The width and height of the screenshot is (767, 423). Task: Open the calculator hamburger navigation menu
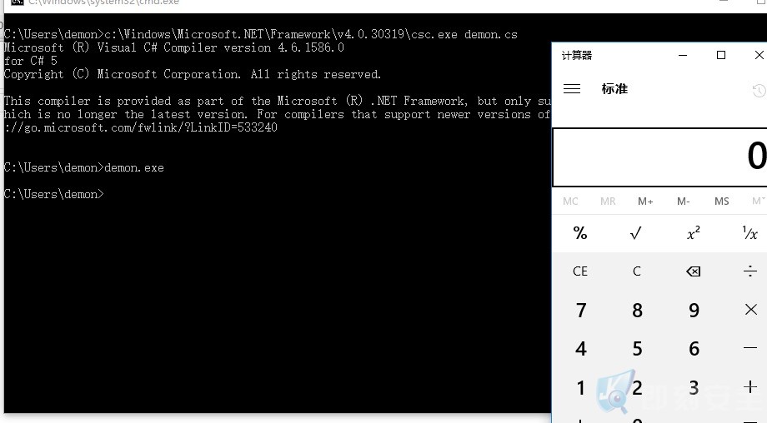coord(572,89)
